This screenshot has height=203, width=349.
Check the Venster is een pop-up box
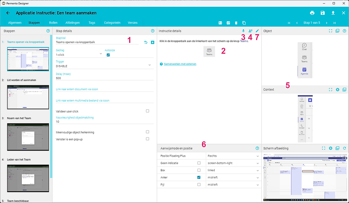pos(147,139)
